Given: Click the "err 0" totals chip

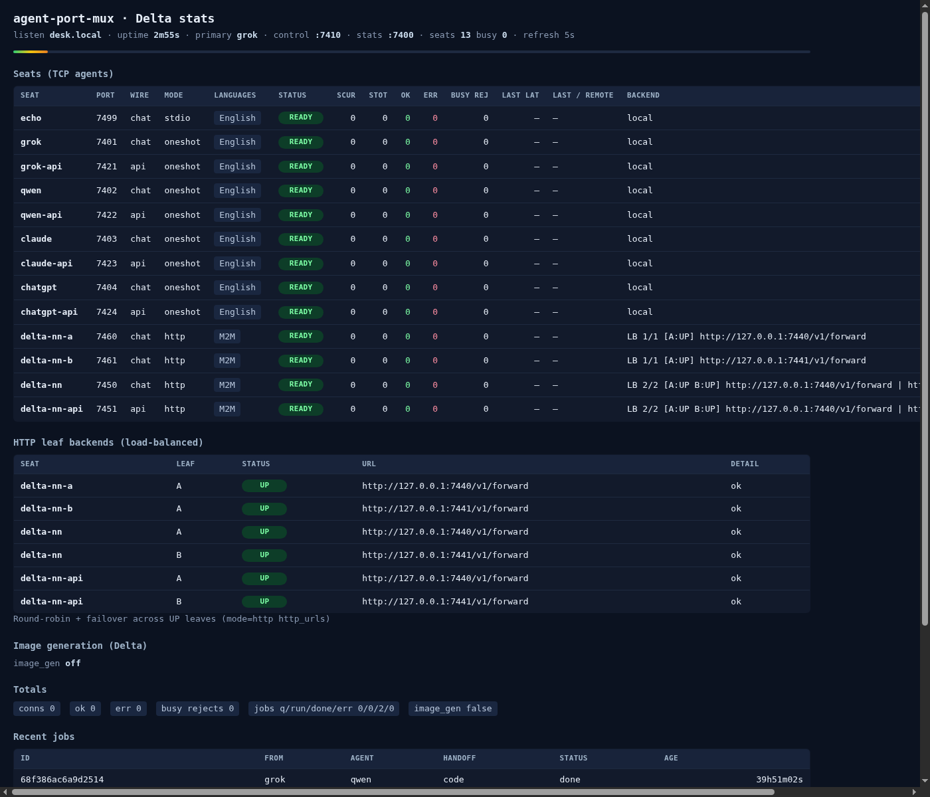Looking at the screenshot, I should click(x=128, y=709).
